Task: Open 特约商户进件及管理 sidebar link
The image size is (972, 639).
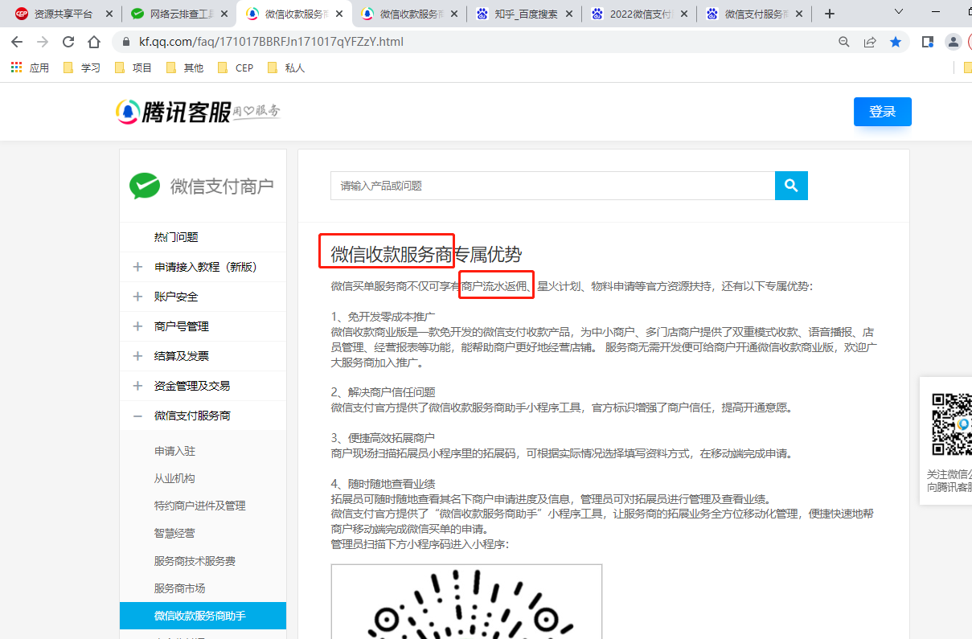Action: [x=200, y=506]
